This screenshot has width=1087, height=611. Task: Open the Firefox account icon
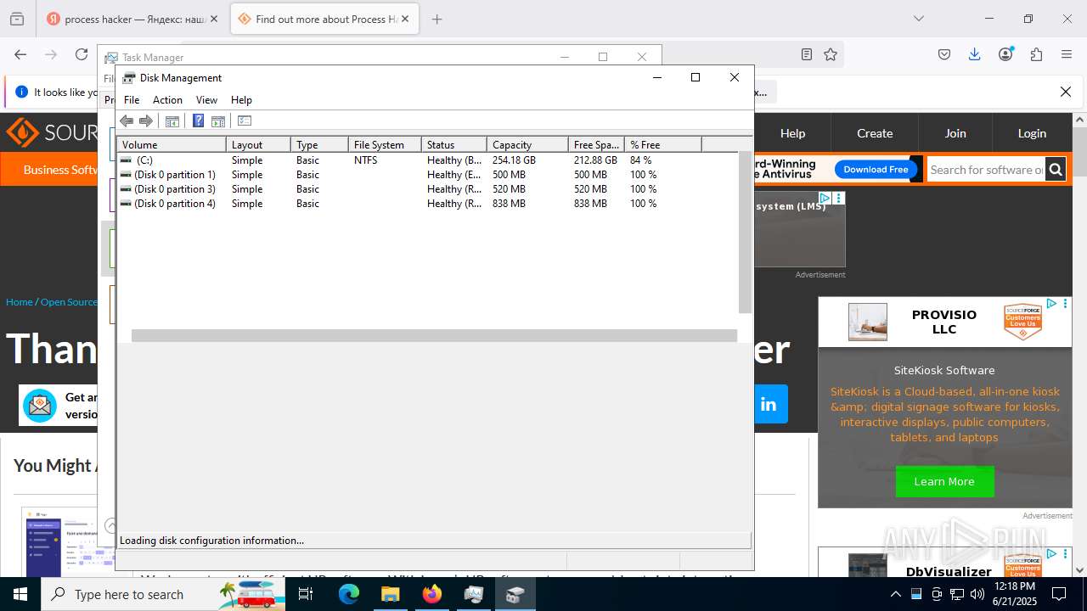pos(1005,54)
